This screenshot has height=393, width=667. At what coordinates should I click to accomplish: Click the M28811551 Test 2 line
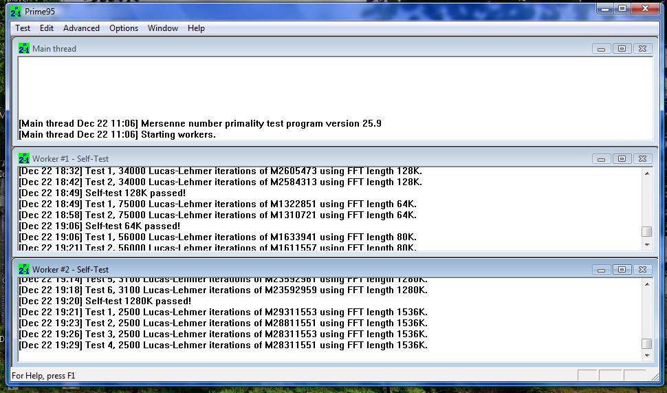click(x=223, y=323)
